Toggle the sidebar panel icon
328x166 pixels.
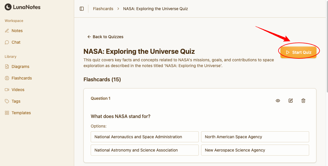tap(82, 9)
